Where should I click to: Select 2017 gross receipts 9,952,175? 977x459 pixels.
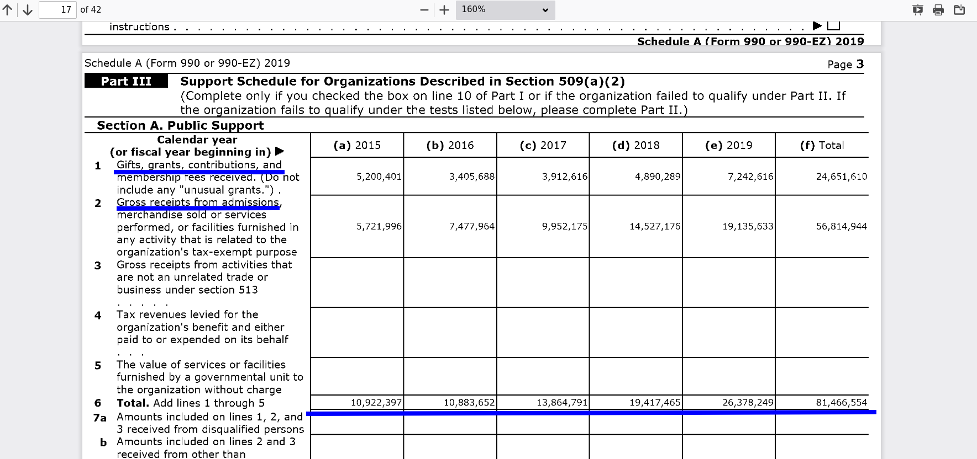click(564, 226)
